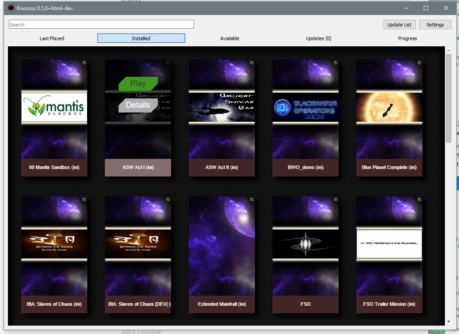Open the Updates (0) tab

tap(318, 38)
